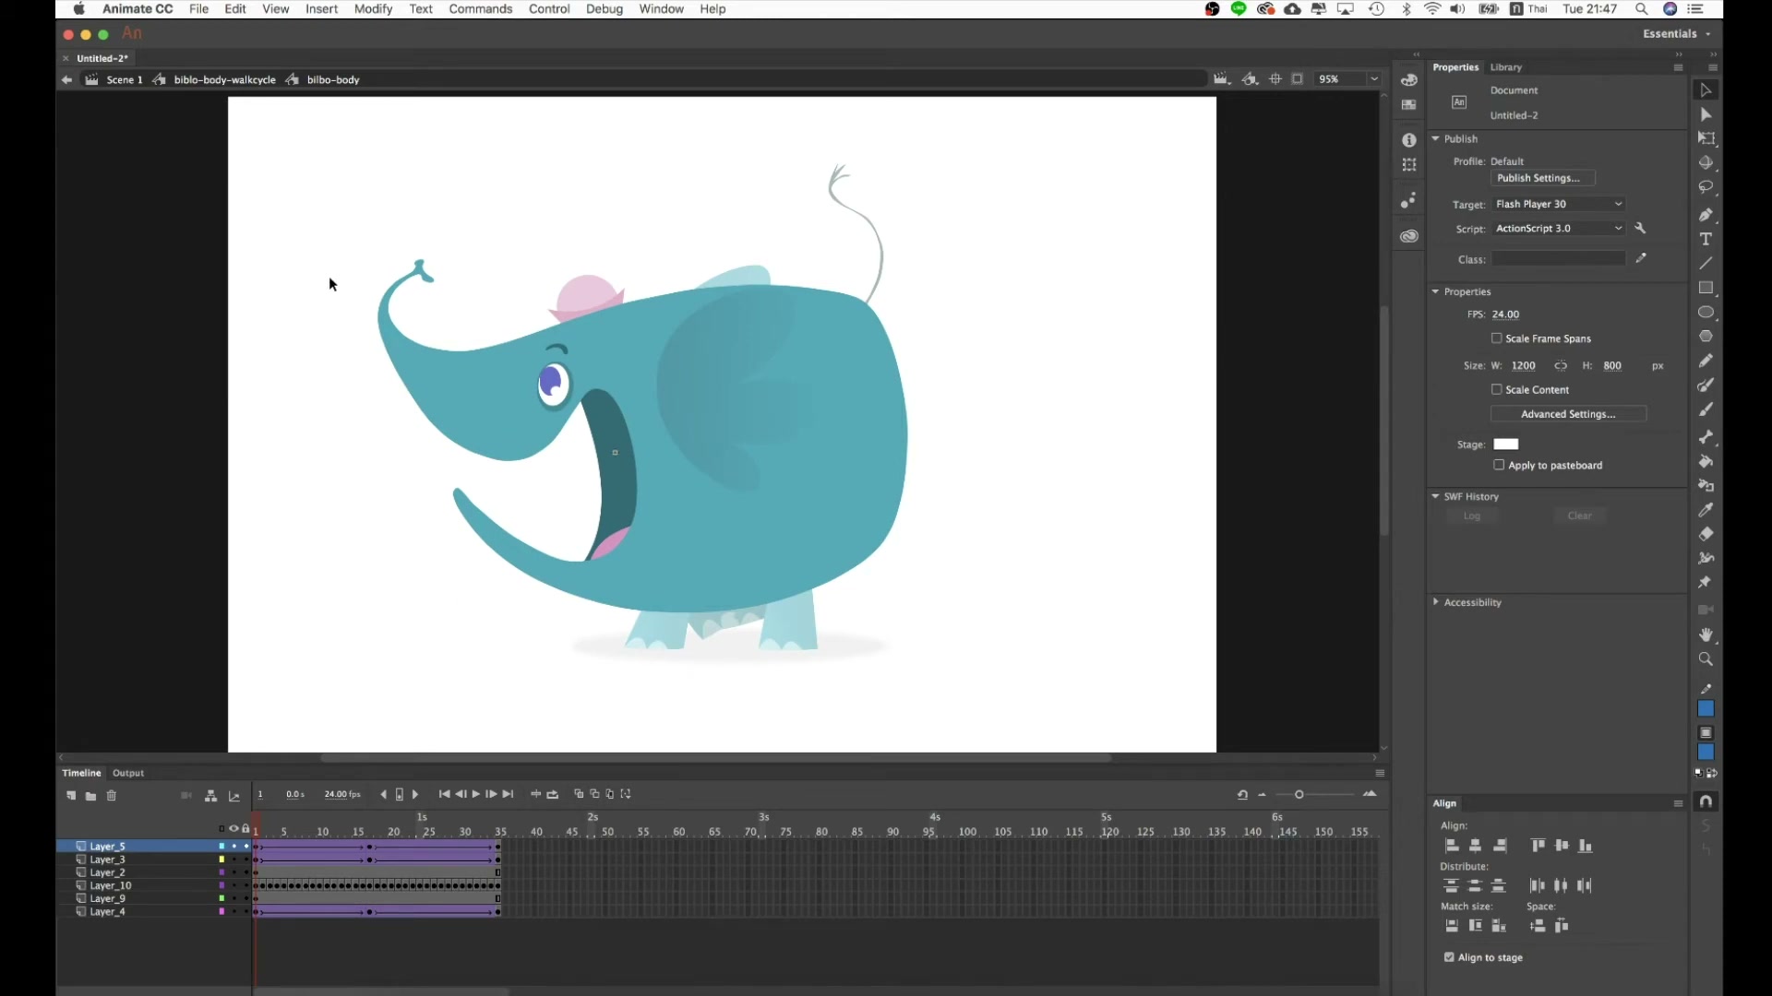
Task: Open the Target Flash Player dropdown
Action: point(1559,204)
